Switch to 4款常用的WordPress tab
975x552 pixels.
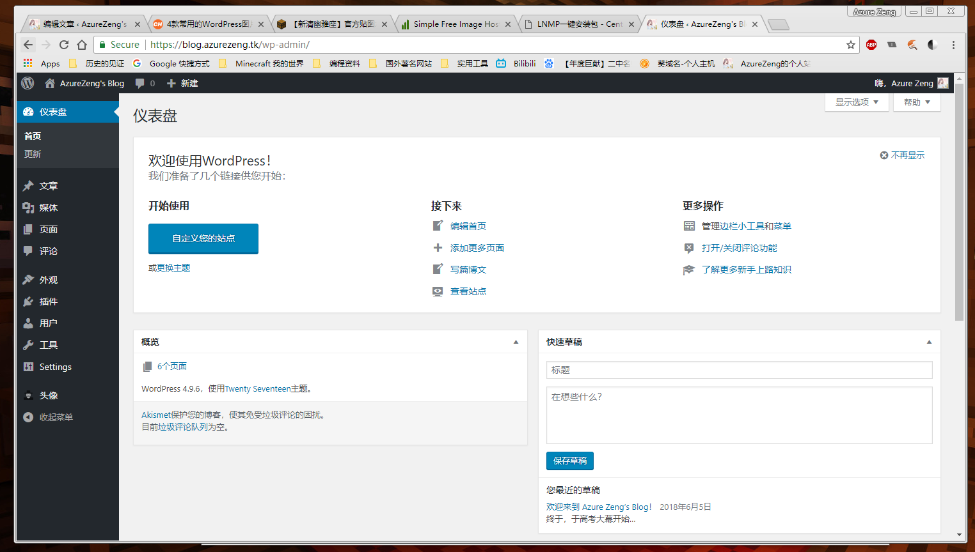point(207,24)
